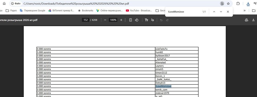This screenshot has height=97, width=257.
Task: Click the 1/1 match counter
Action: tap(204, 12)
